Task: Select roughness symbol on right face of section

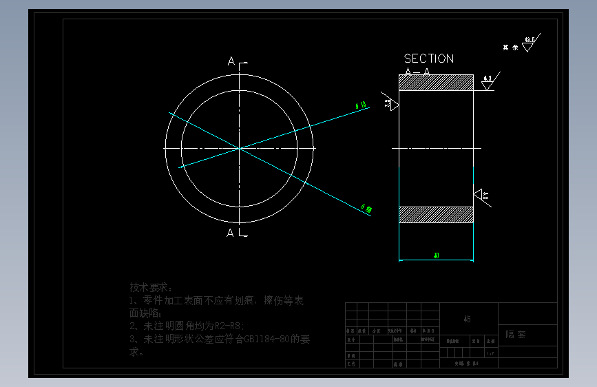Action: click(x=483, y=198)
